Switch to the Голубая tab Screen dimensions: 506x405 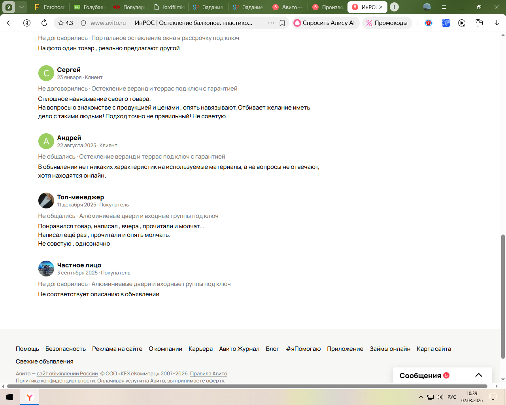[x=89, y=7]
